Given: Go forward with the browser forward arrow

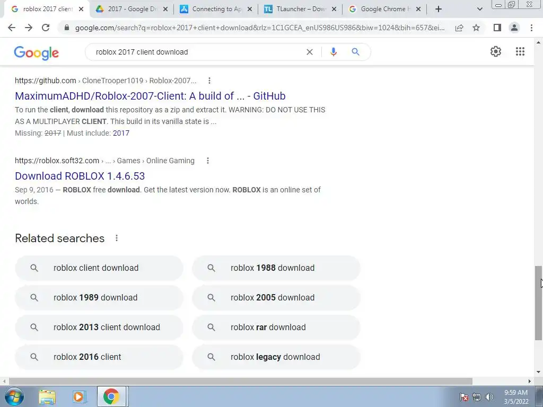Looking at the screenshot, I should pyautogui.click(x=29, y=28).
